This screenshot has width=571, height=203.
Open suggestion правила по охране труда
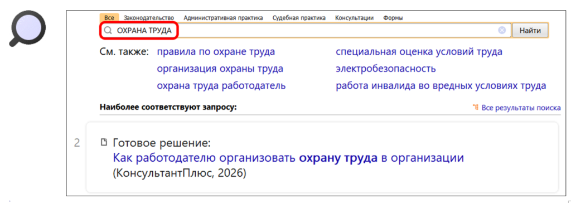click(216, 52)
